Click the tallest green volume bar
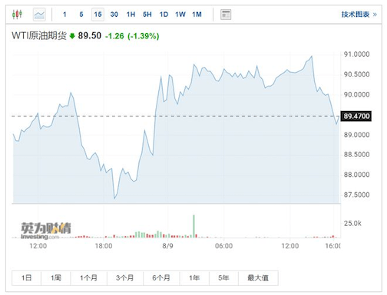 pos(193,226)
